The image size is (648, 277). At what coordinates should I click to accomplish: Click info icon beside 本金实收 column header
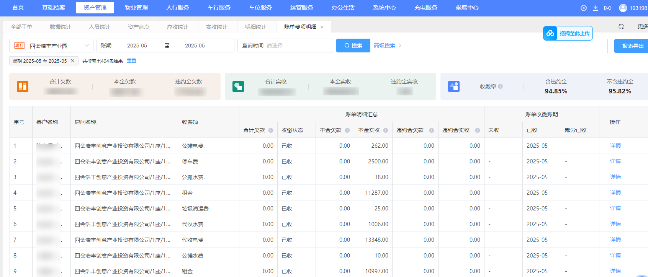[x=386, y=130]
